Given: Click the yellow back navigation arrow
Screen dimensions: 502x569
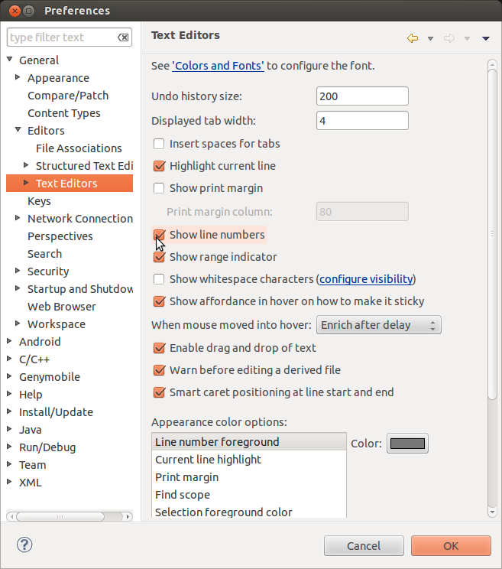Looking at the screenshot, I should pos(413,38).
